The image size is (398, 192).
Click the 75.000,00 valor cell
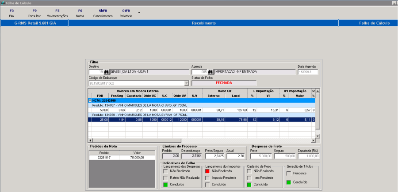137,158
